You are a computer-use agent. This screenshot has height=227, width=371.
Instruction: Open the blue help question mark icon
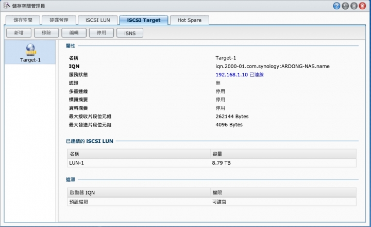point(336,6)
